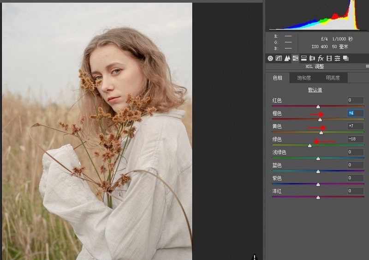Open the Presets sliders panel icon
Screen dimensions: 369x260
[x=338, y=58]
